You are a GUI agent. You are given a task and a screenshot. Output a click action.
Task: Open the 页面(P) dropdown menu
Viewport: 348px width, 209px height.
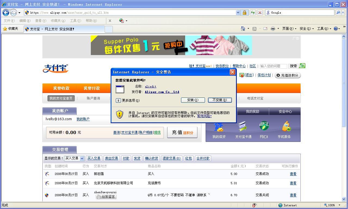click(289, 29)
